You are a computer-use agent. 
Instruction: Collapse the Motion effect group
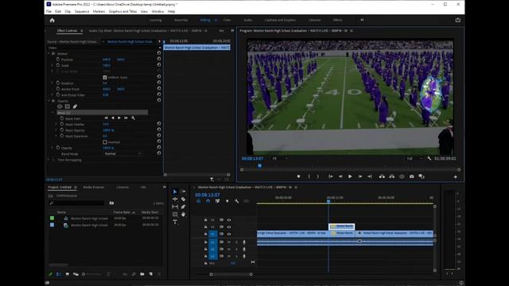(x=49, y=53)
